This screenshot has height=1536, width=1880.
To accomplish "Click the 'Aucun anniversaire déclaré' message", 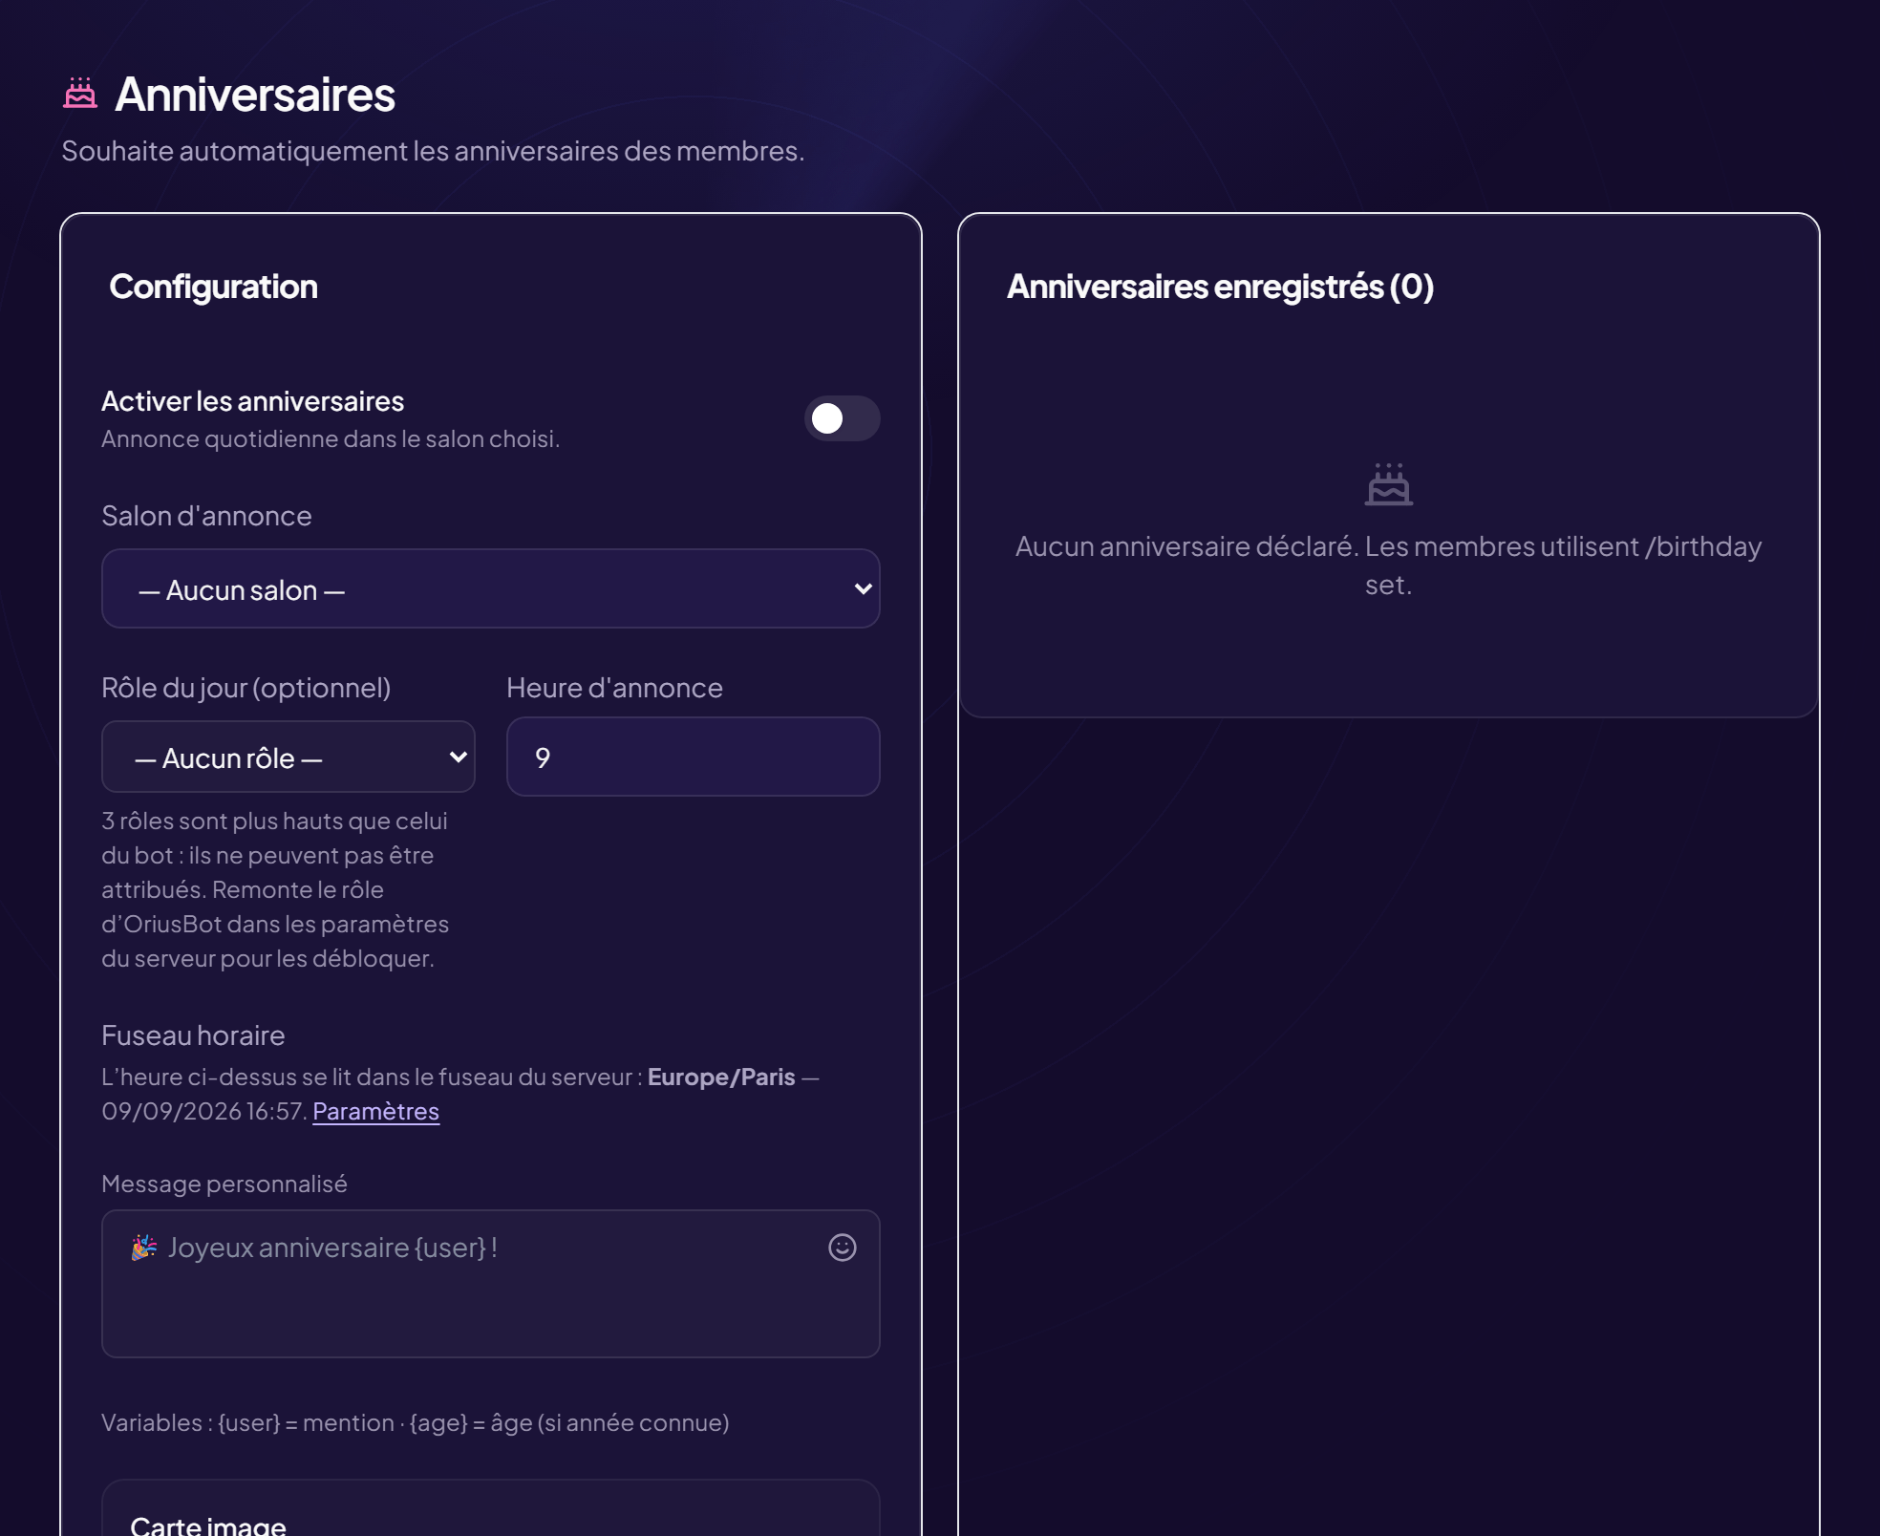I will coord(1388,565).
